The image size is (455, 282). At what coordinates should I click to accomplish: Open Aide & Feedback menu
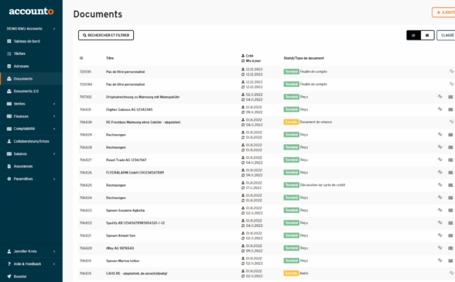coord(31,264)
